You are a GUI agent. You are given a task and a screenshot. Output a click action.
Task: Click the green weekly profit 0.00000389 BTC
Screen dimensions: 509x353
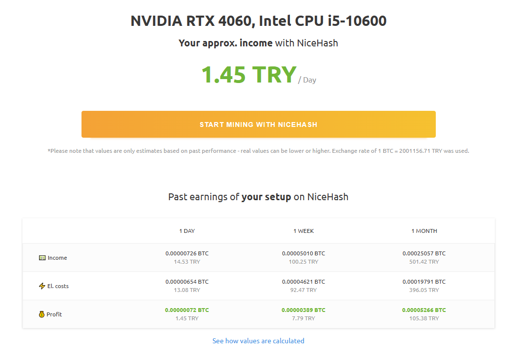(304, 310)
